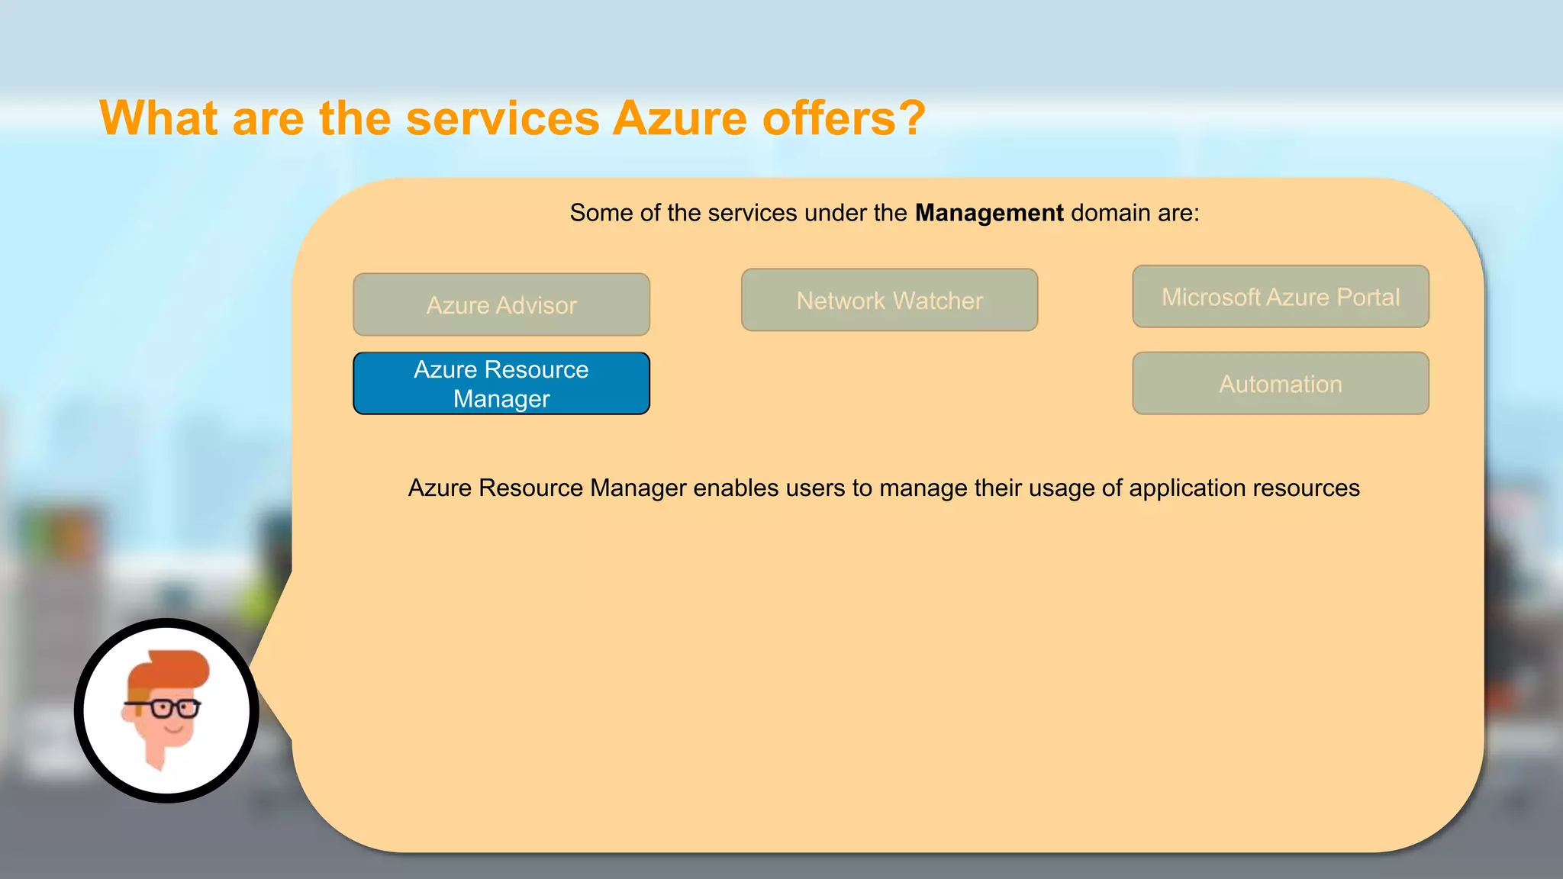Select the Azure Advisor service box
The image size is (1563, 879).
(501, 304)
